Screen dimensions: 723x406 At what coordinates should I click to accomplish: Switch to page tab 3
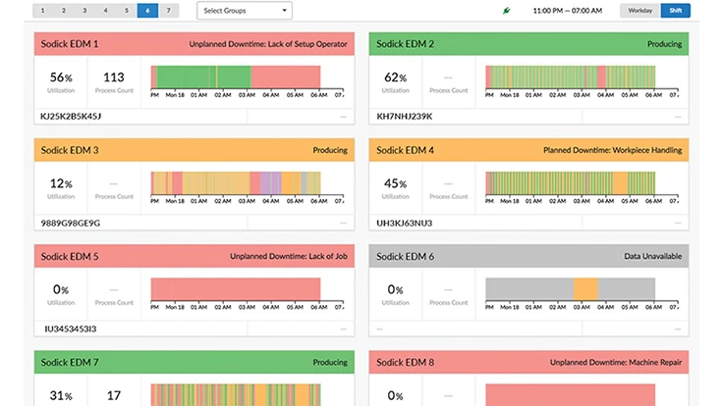click(86, 11)
